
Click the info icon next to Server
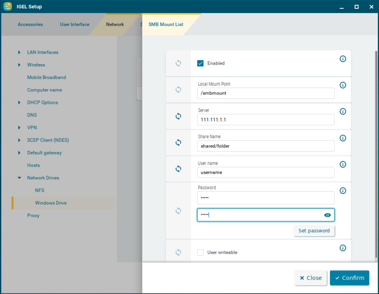coord(343,111)
